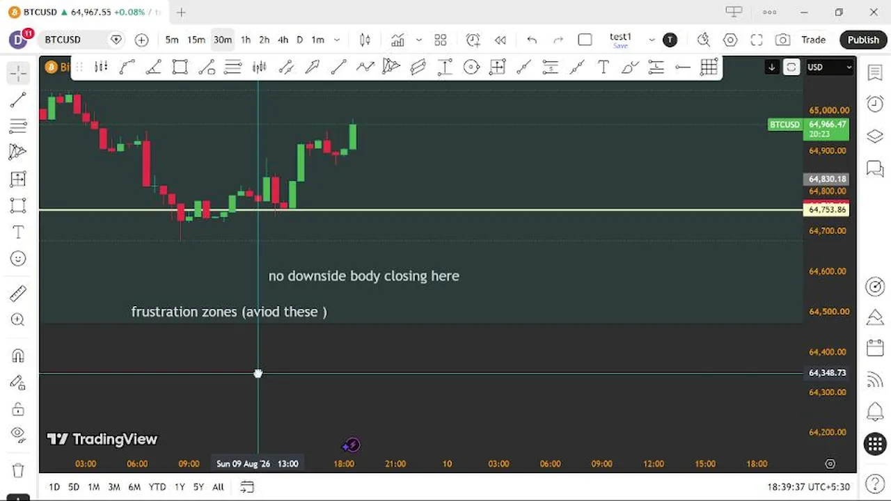Screen dimensions: 891x501
Task: Click the 'frustration zones' text annotation
Action: (229, 312)
